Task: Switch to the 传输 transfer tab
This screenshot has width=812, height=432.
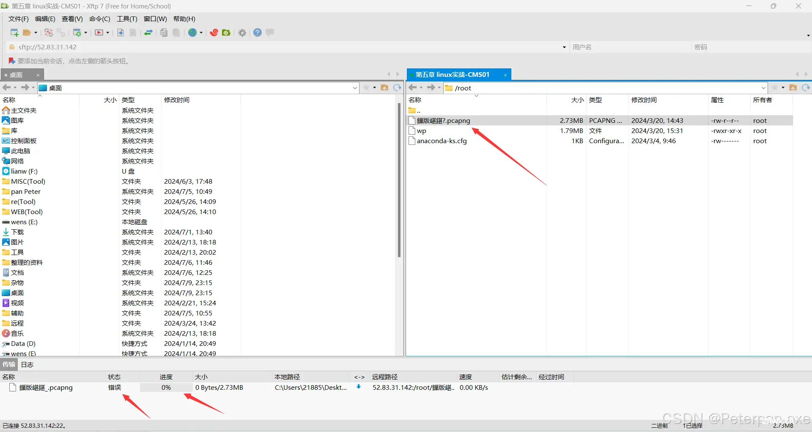Action: [x=9, y=364]
